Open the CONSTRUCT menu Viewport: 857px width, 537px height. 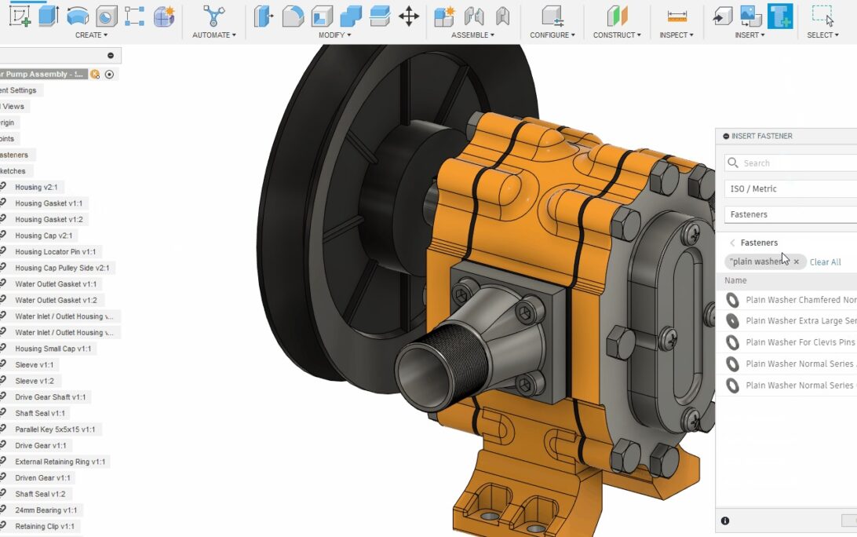(x=617, y=35)
